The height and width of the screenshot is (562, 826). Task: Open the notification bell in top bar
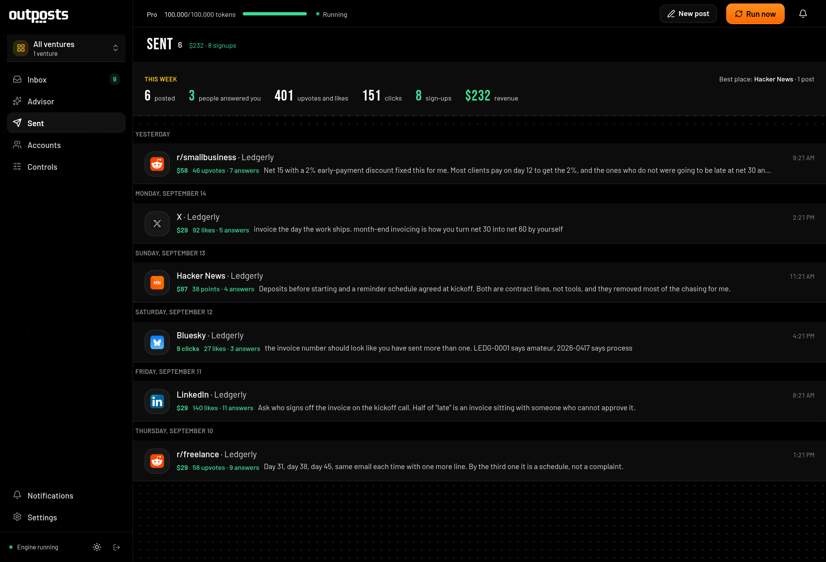click(803, 14)
